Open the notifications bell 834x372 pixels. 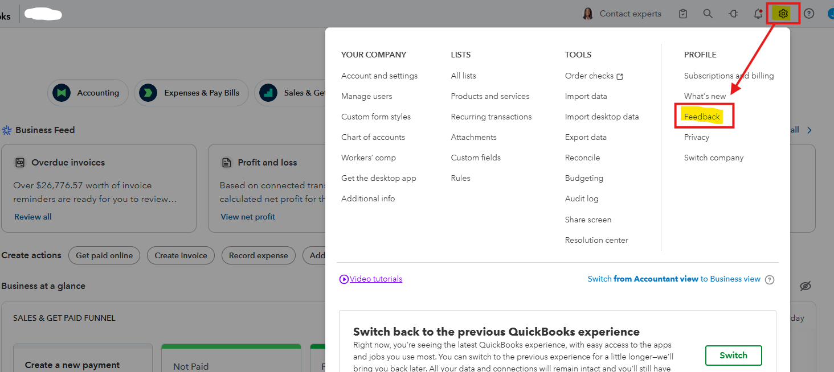(758, 14)
